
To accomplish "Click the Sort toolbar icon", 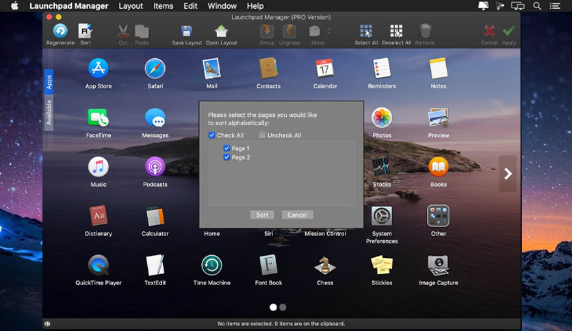I will 86,31.
